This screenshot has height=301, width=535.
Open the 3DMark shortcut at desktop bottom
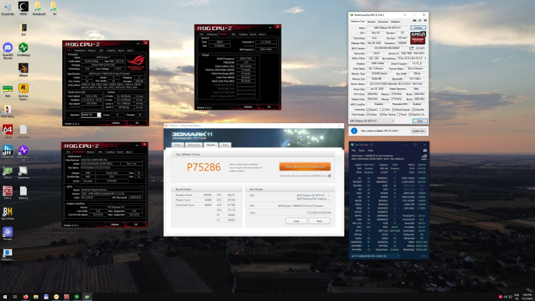7,255
